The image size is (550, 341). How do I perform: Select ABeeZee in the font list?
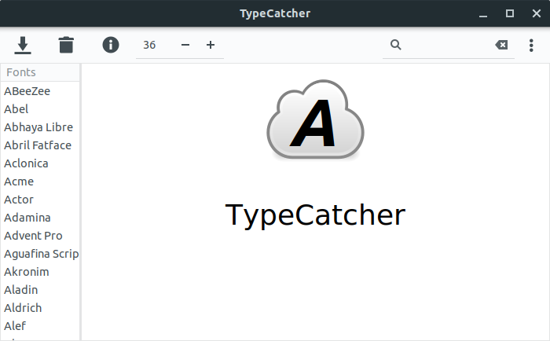[40, 91]
